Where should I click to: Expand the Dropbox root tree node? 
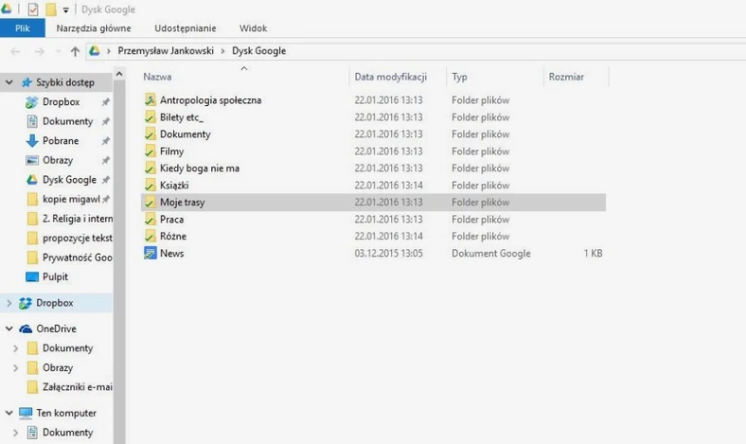click(x=9, y=303)
